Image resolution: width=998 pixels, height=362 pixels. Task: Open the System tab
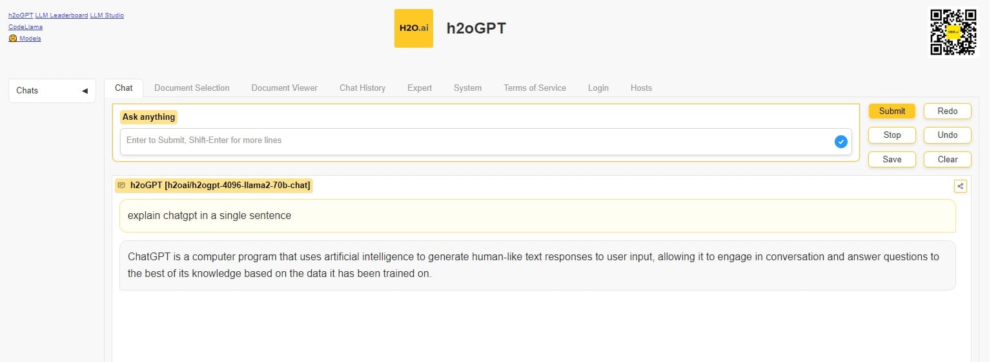pyautogui.click(x=467, y=88)
